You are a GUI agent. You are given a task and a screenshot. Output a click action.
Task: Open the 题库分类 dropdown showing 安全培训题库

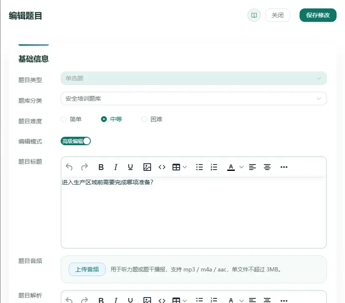pos(194,98)
